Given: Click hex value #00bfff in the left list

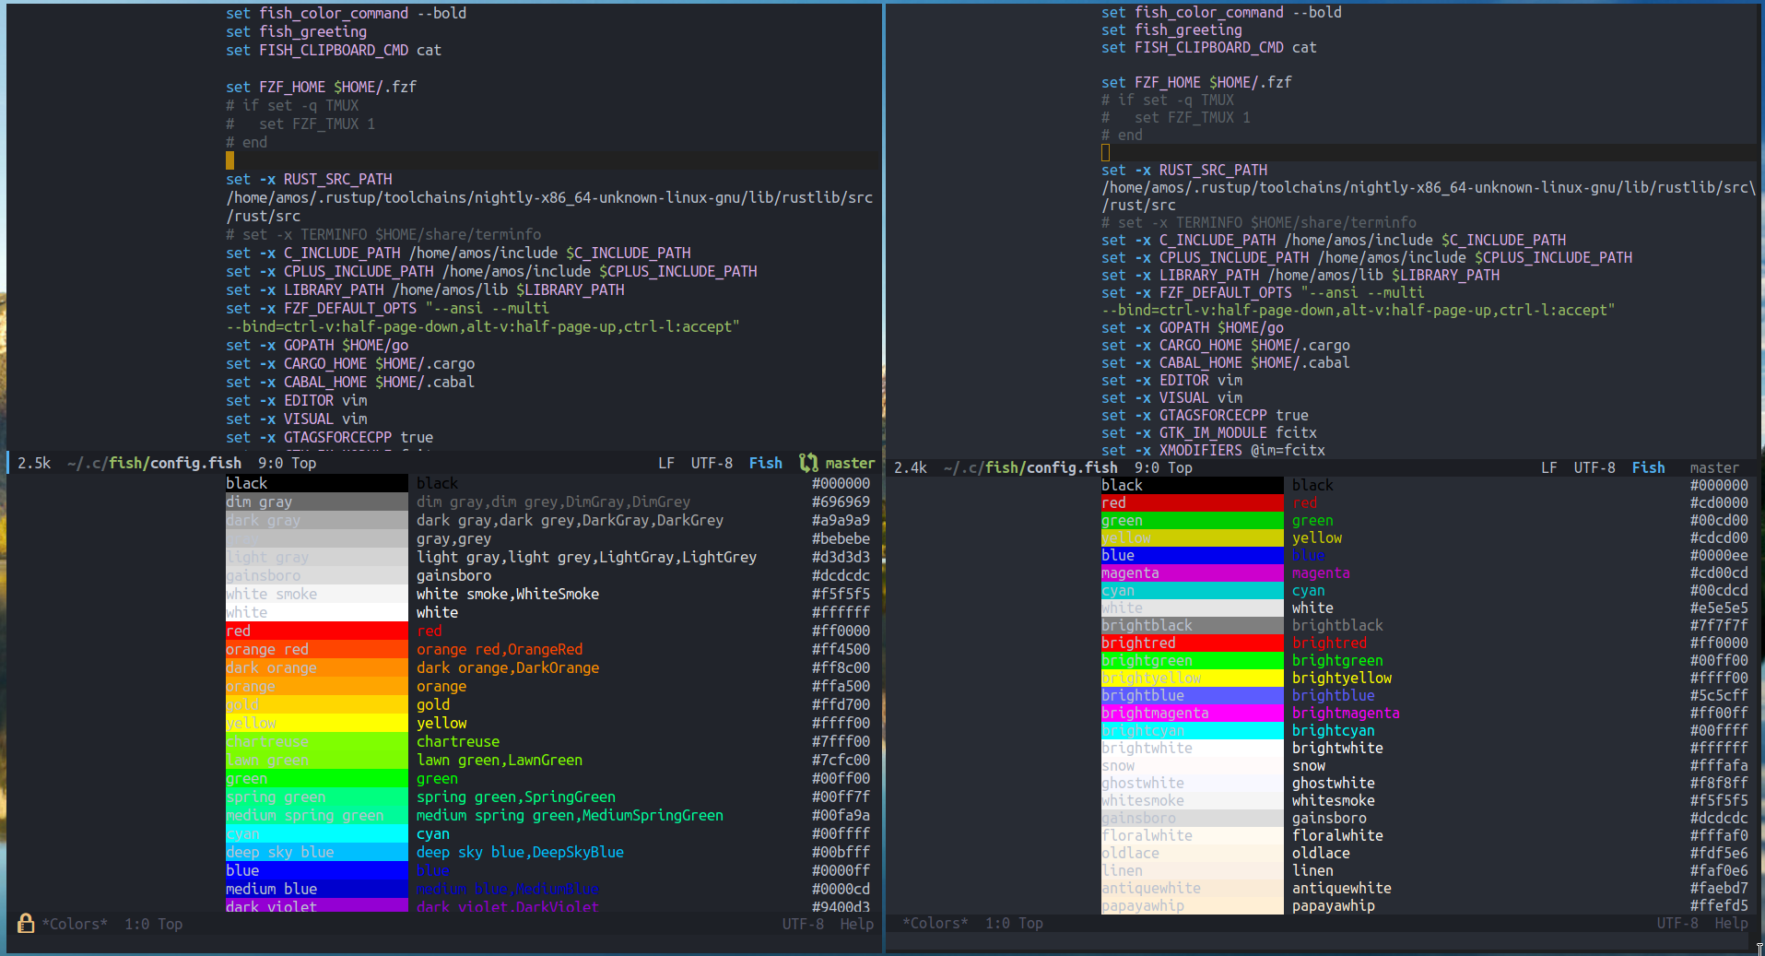Looking at the screenshot, I should point(841,852).
